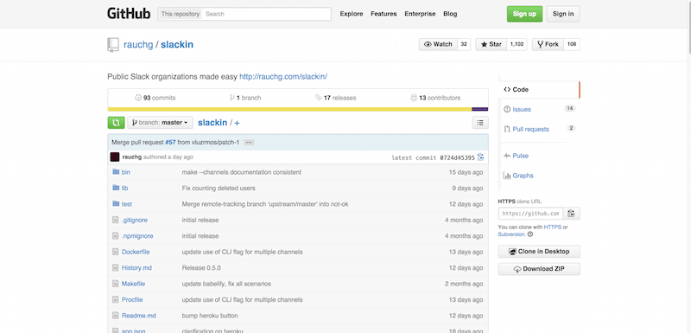Click the Readme.md file icon
691x333 pixels.
116,316
